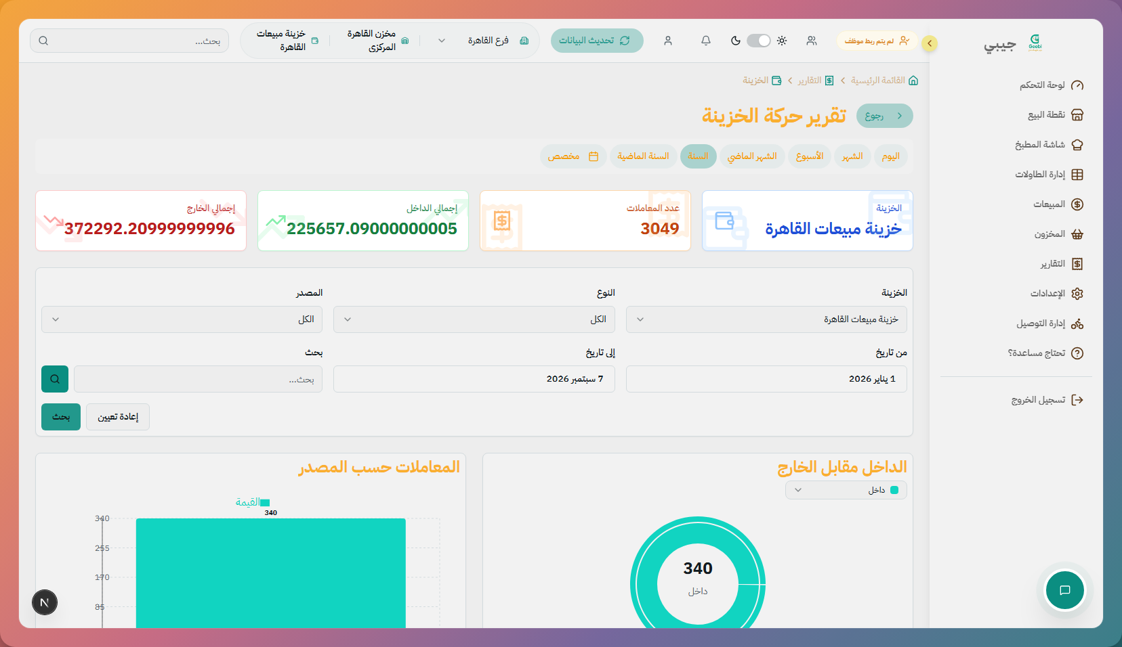Screen dimensions: 1122x647
Task: Open the chat support floating button
Action: coord(1065,590)
